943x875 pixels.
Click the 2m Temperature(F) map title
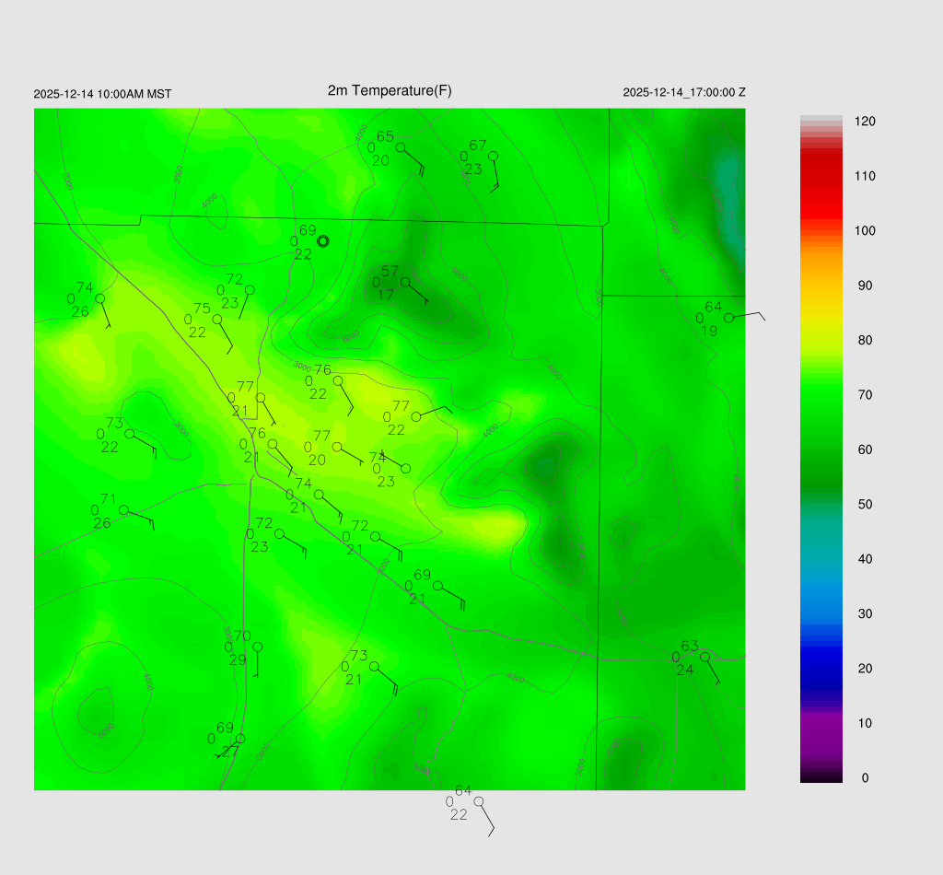coord(390,90)
